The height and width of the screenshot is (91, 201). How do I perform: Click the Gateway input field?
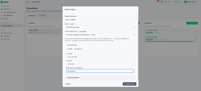pos(100,64)
